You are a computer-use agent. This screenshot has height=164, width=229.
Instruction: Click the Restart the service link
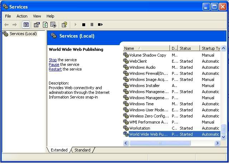point(55,69)
